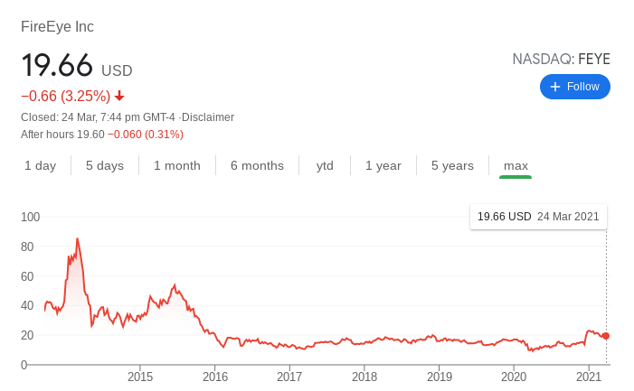
Task: Click the NASDAQ: FEYE ticker text
Action: click(561, 60)
